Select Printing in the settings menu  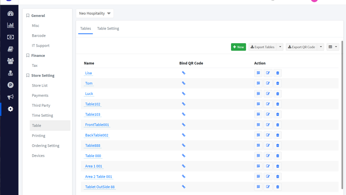coord(39,136)
